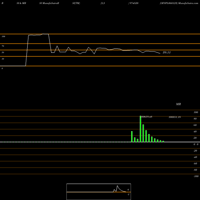Image resolution: width=200 pixels, height=200 pixels.
Task: Click the mini overview chart thumbnail
Action: click(x=99, y=192)
